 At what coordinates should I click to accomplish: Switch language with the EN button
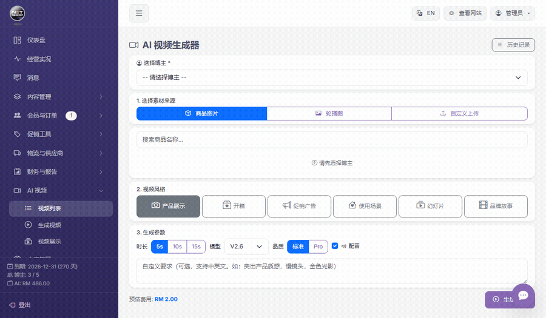click(425, 13)
